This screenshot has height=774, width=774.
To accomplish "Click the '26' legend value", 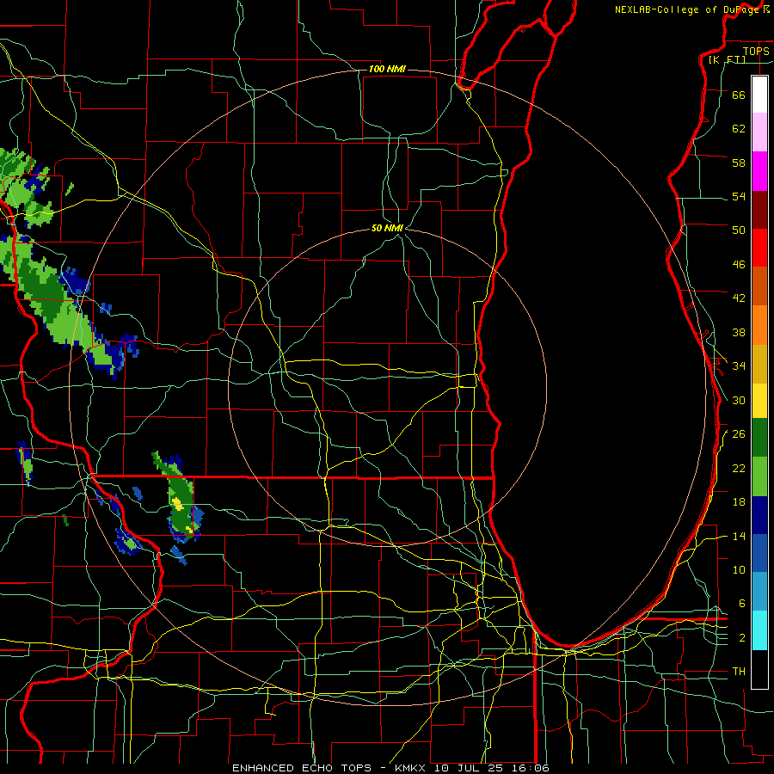I will 739,434.
